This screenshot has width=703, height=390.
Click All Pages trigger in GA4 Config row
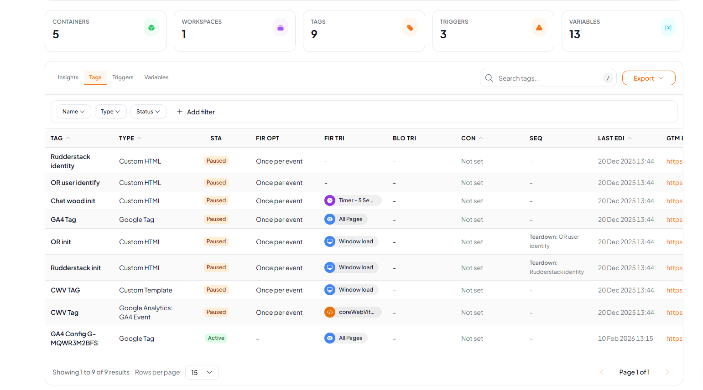[346, 338]
